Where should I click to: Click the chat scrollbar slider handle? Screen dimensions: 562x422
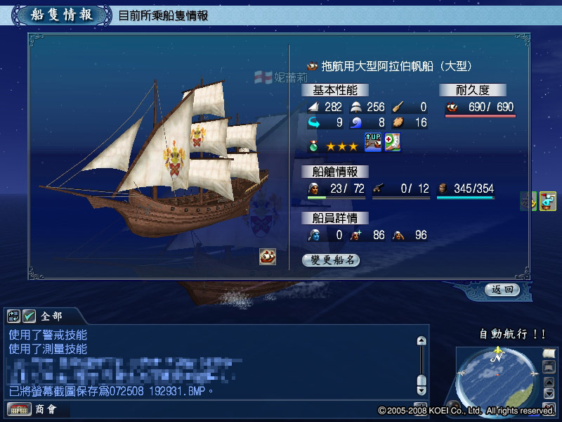coord(421,380)
